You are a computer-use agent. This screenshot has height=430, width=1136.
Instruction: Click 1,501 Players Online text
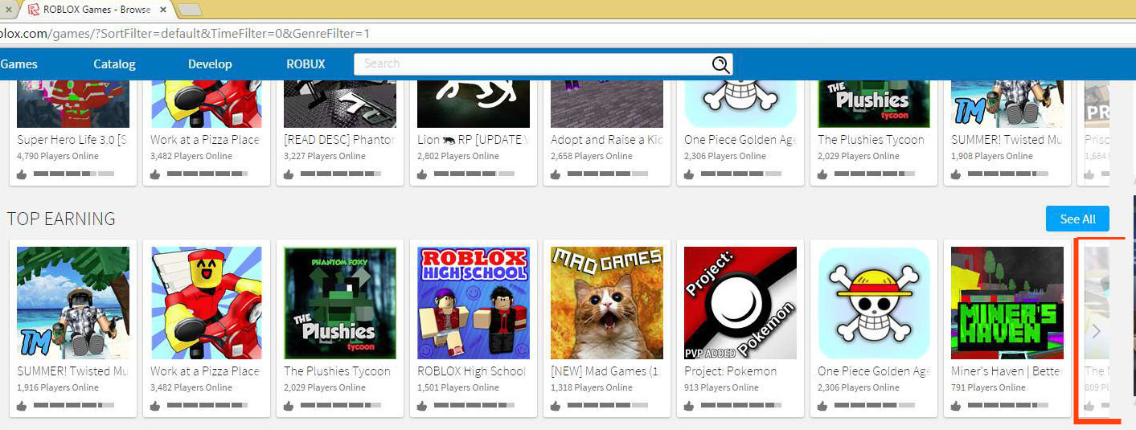[458, 387]
